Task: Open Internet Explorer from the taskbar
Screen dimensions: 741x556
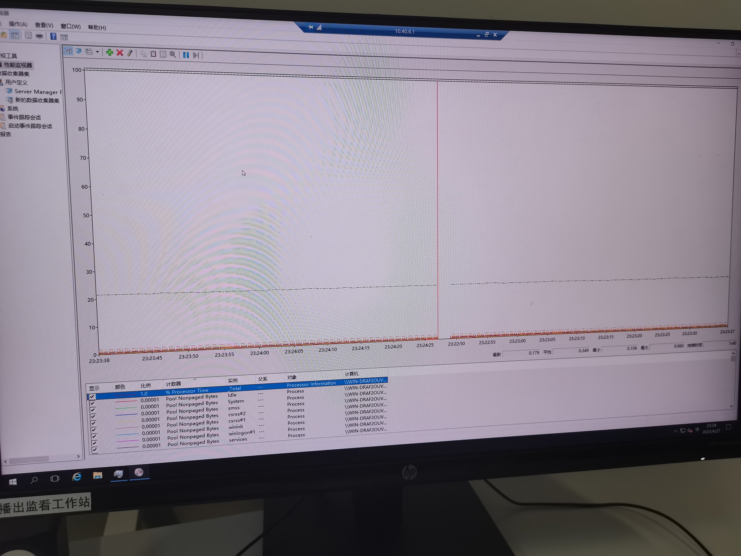Action: pyautogui.click(x=77, y=477)
